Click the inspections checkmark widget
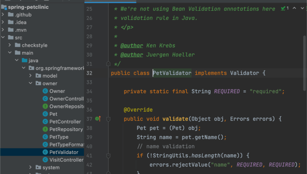The image size is (307, 174). [x=285, y=8]
